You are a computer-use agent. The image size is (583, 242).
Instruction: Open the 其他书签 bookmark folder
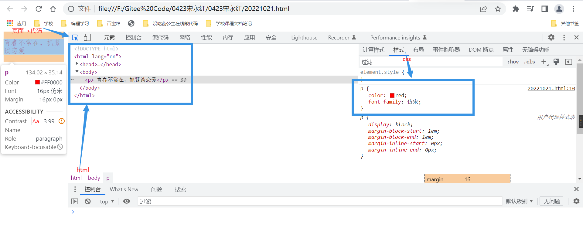tap(565, 23)
